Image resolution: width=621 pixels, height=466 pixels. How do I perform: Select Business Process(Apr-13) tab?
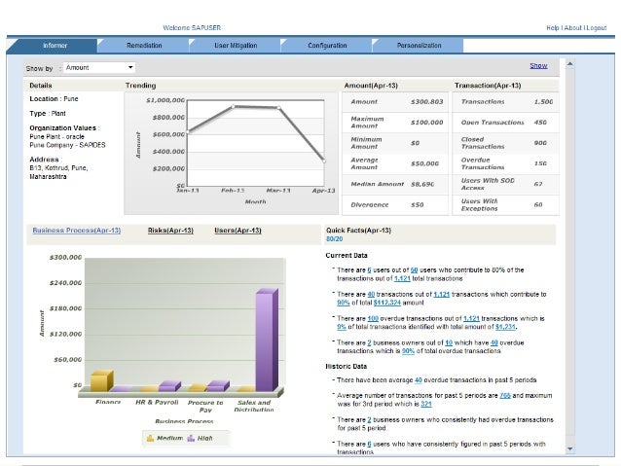[x=77, y=231]
